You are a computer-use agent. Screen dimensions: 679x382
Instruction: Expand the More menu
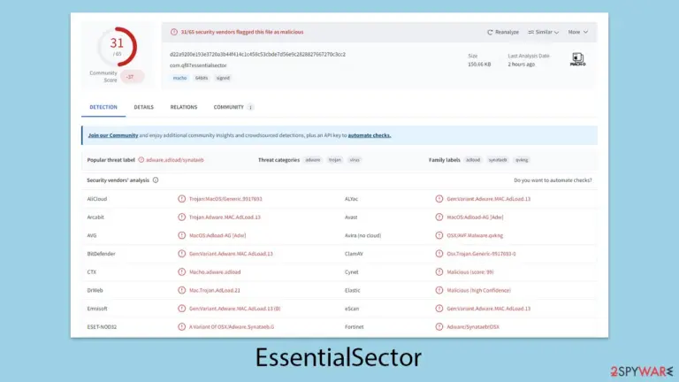point(578,32)
